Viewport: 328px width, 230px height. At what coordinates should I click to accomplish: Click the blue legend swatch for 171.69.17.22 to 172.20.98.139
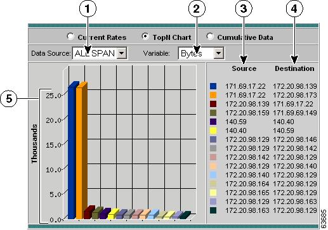(x=213, y=86)
